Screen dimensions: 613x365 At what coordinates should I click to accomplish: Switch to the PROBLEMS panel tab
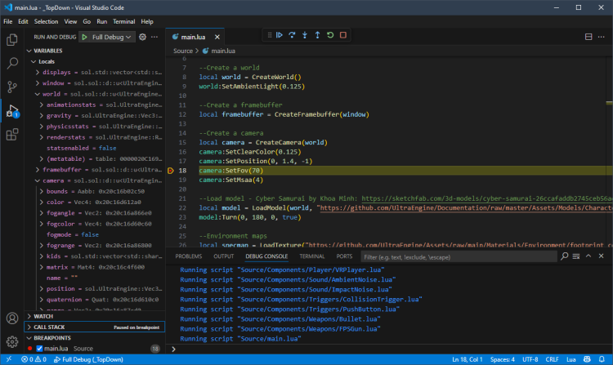(190, 256)
